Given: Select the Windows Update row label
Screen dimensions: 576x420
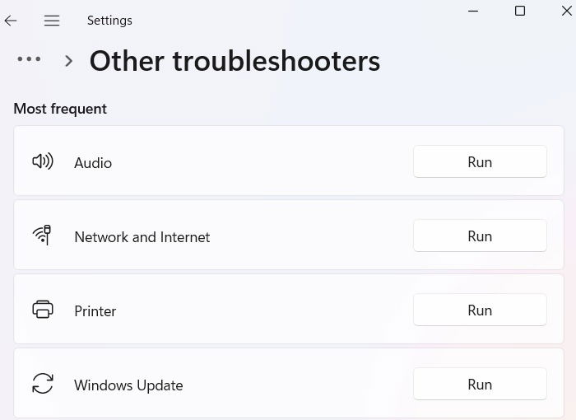Looking at the screenshot, I should coord(128,385).
